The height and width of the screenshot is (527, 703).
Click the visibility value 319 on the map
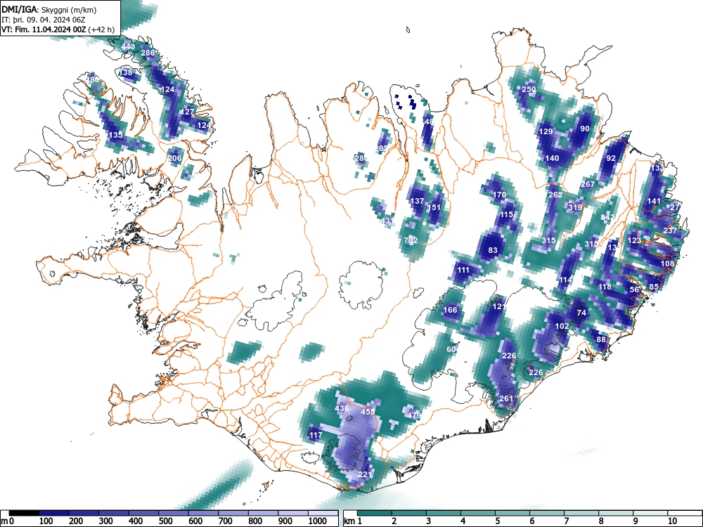[575, 207]
